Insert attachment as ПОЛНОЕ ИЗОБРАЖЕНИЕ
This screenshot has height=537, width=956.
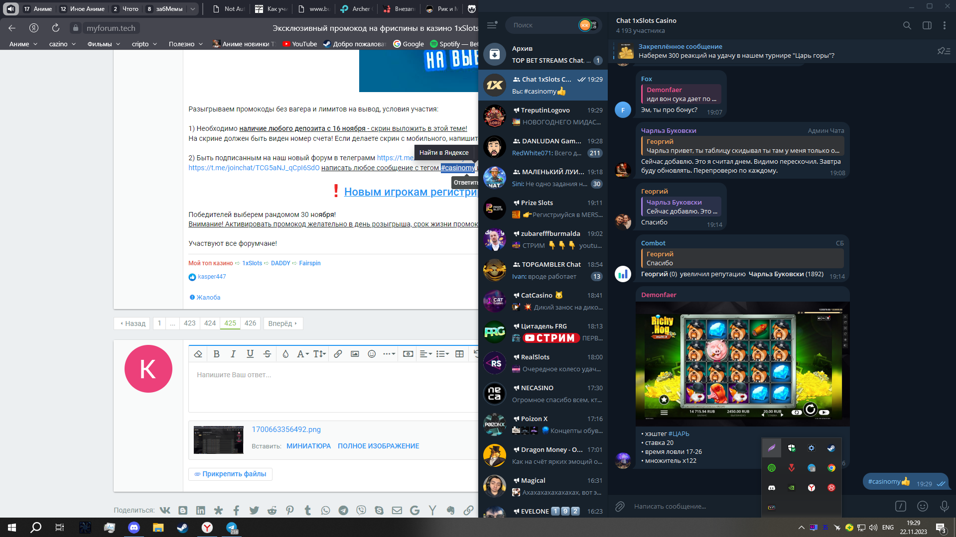[x=379, y=446]
